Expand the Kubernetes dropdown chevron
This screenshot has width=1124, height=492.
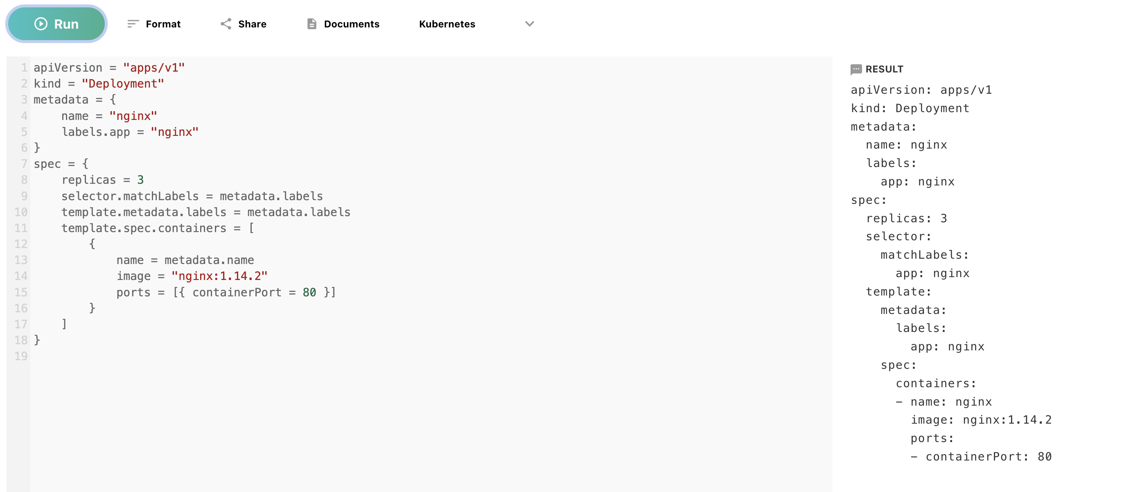[529, 24]
